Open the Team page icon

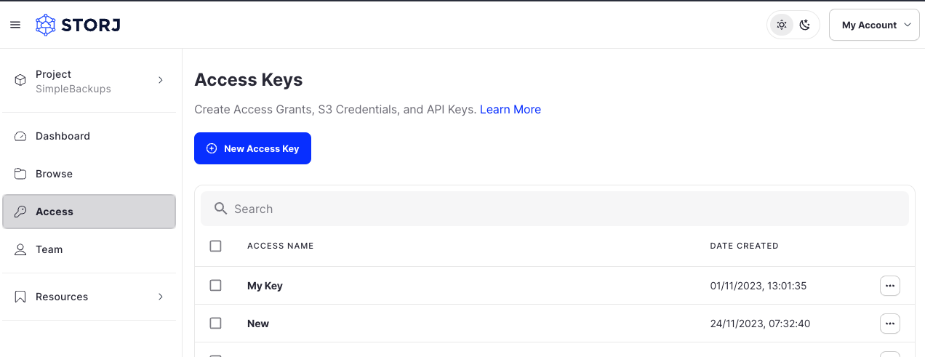tap(20, 249)
